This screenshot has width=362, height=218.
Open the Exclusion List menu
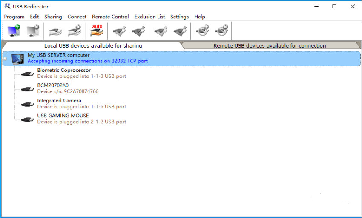click(149, 17)
